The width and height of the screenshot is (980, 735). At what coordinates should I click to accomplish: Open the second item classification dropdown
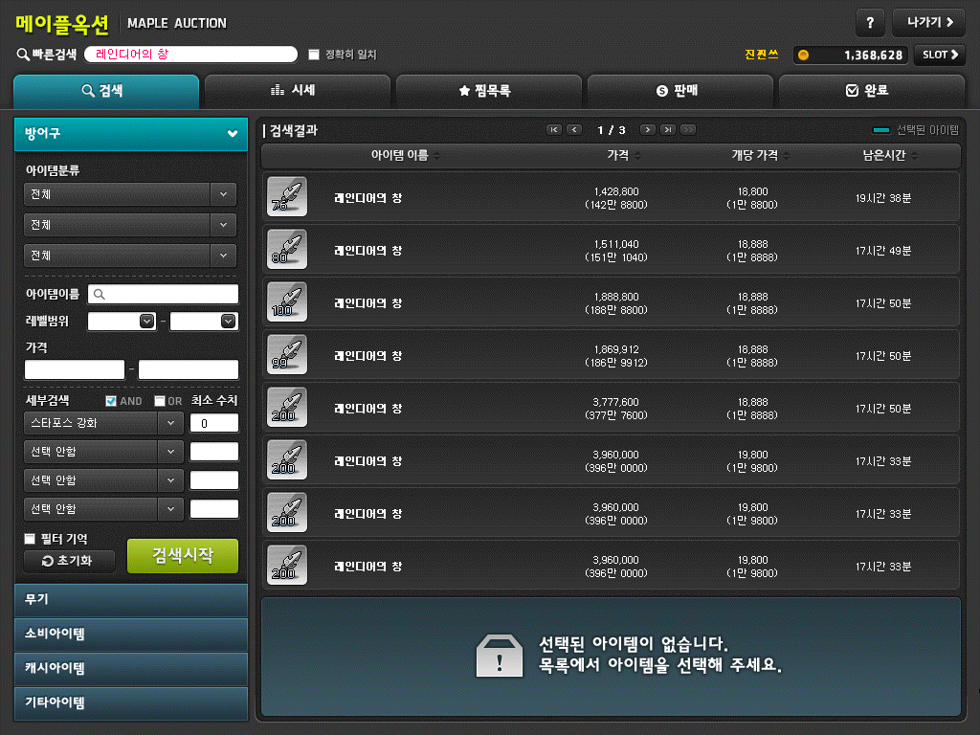point(130,225)
